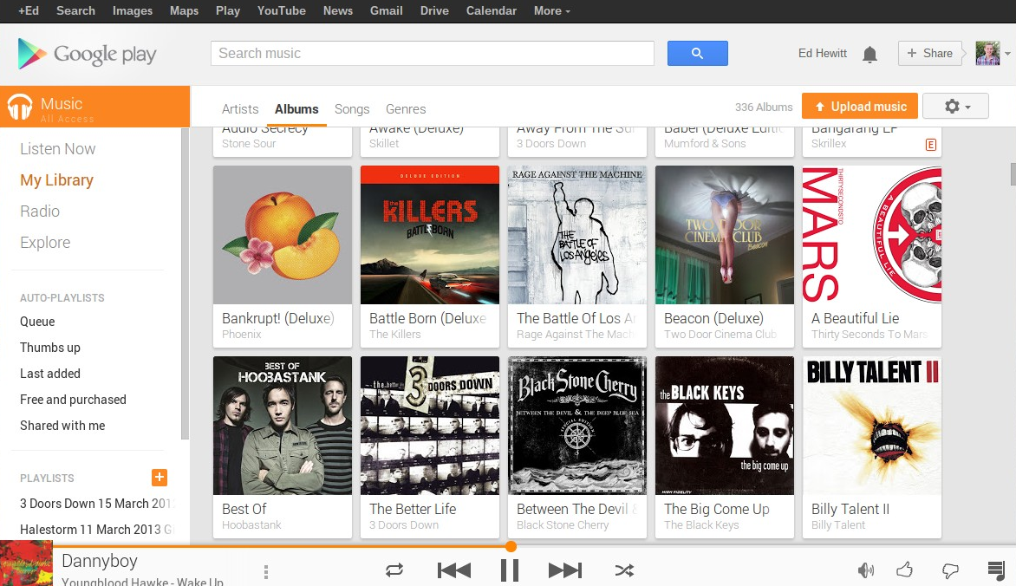The height and width of the screenshot is (586, 1016).
Task: Open the volume speaker control
Action: (866, 570)
